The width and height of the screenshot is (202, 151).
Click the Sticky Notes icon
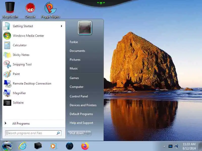7,55
